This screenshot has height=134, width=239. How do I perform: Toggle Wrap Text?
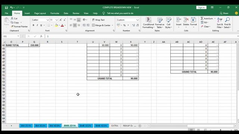pyautogui.click(x=98, y=20)
